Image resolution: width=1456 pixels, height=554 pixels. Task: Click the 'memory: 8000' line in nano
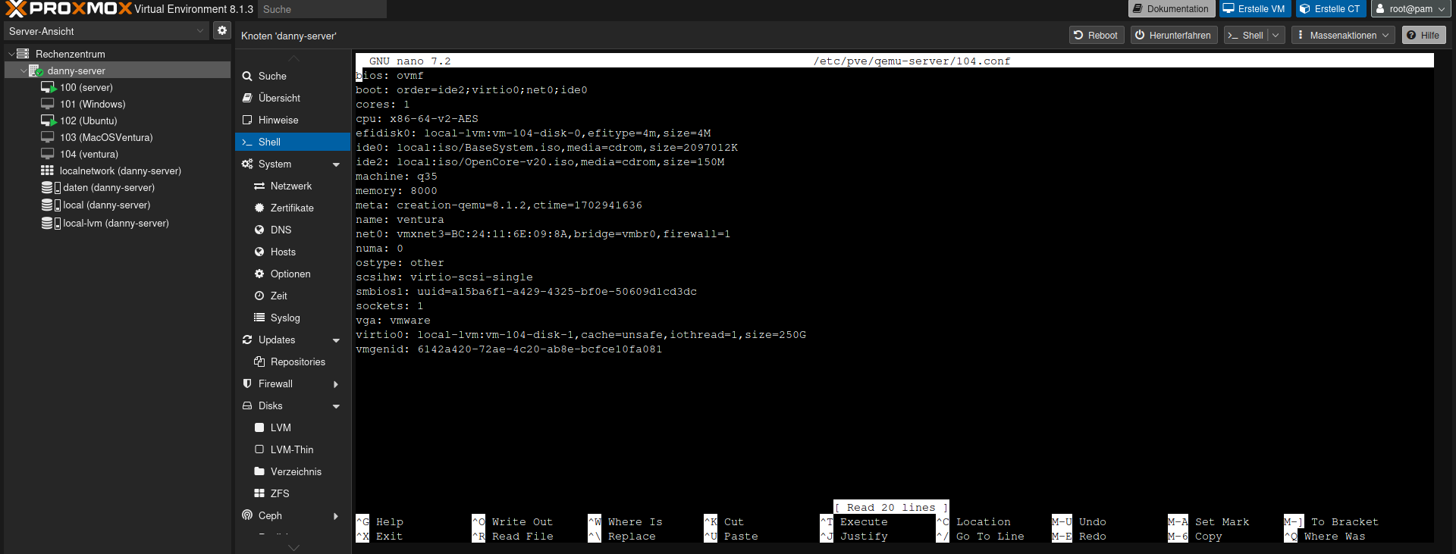[397, 191]
